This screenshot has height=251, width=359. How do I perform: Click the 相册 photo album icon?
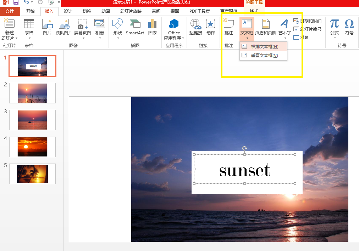pyautogui.click(x=100, y=23)
